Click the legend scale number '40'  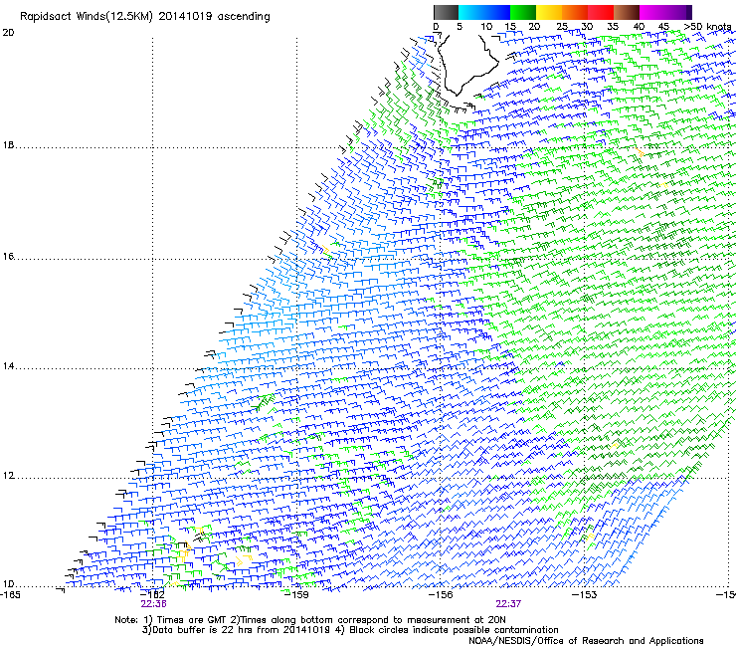[639, 27]
